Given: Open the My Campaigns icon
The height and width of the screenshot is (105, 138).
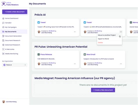Looking at the screenshot, I should 3,27.
